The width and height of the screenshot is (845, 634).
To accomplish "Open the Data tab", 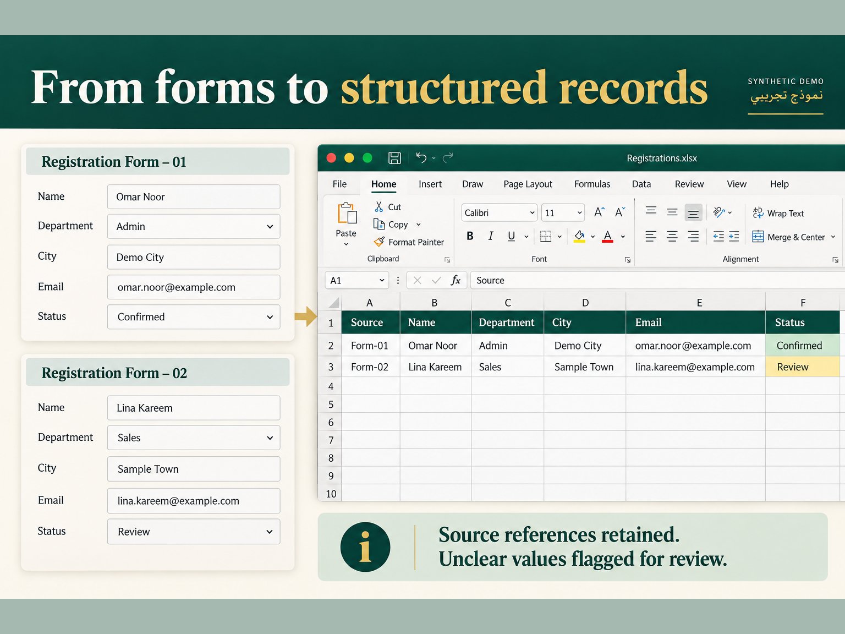I will click(641, 184).
